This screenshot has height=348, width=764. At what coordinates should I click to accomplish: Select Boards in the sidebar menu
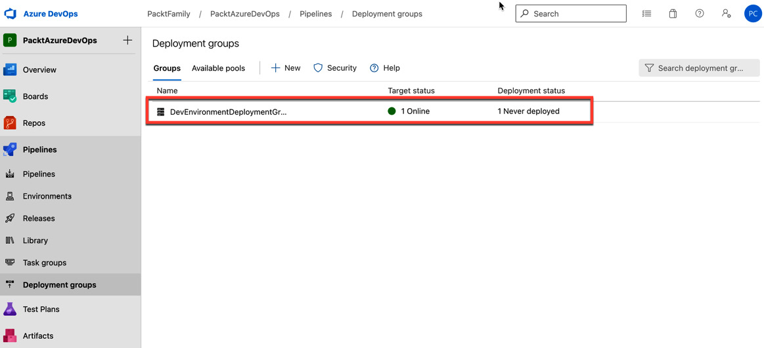coord(35,96)
